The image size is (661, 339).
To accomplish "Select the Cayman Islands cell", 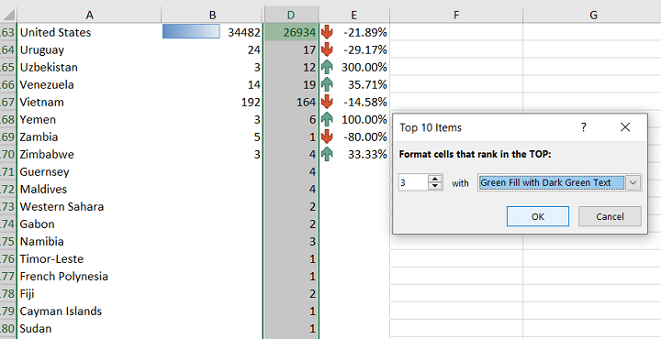I will (89, 312).
